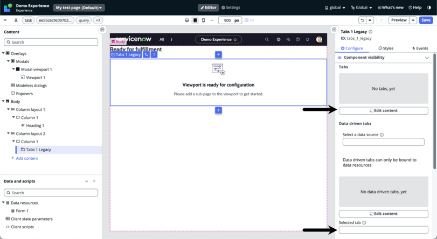This screenshot has width=437, height=239.
Task: Click the search icon in the preview header
Action: click(x=267, y=39)
